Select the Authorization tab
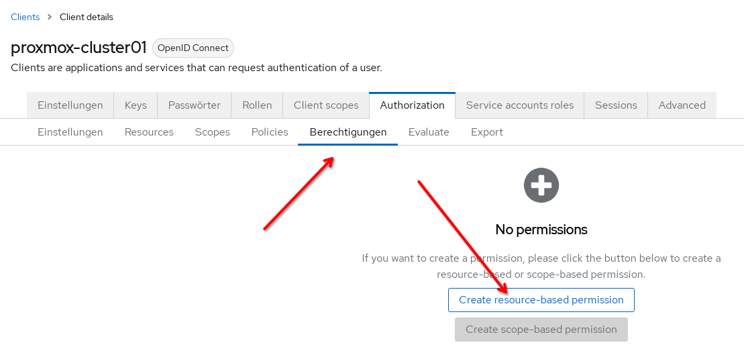 [412, 105]
